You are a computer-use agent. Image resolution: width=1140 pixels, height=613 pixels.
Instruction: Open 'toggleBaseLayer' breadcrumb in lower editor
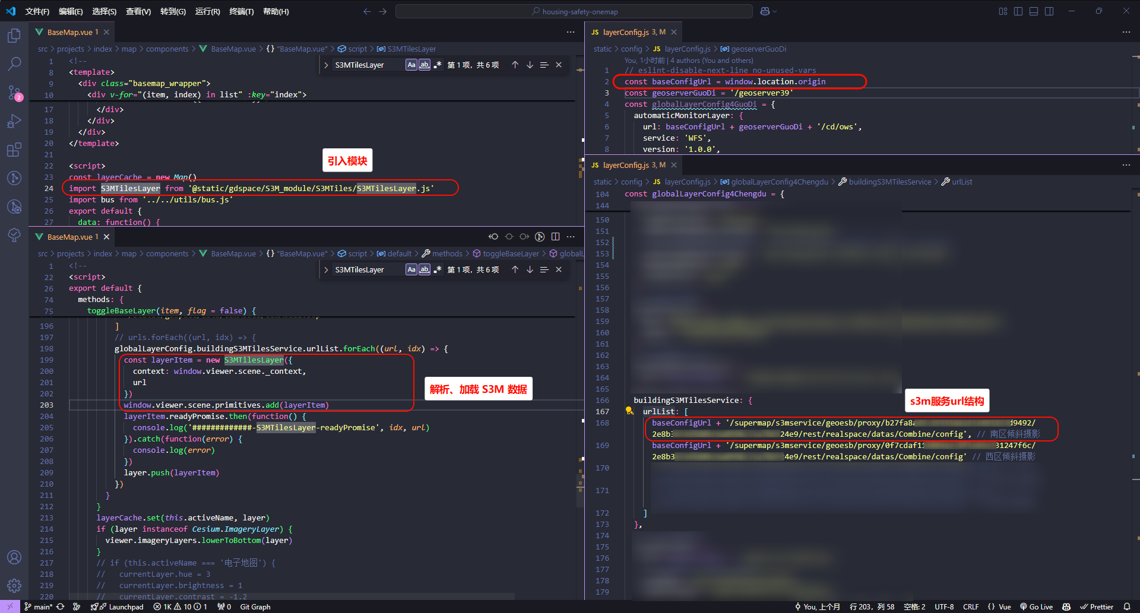pos(511,253)
